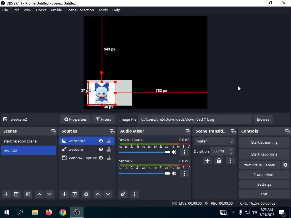The image size is (291, 218).
Task: Open Filters for webcam2
Action: (x=103, y=119)
